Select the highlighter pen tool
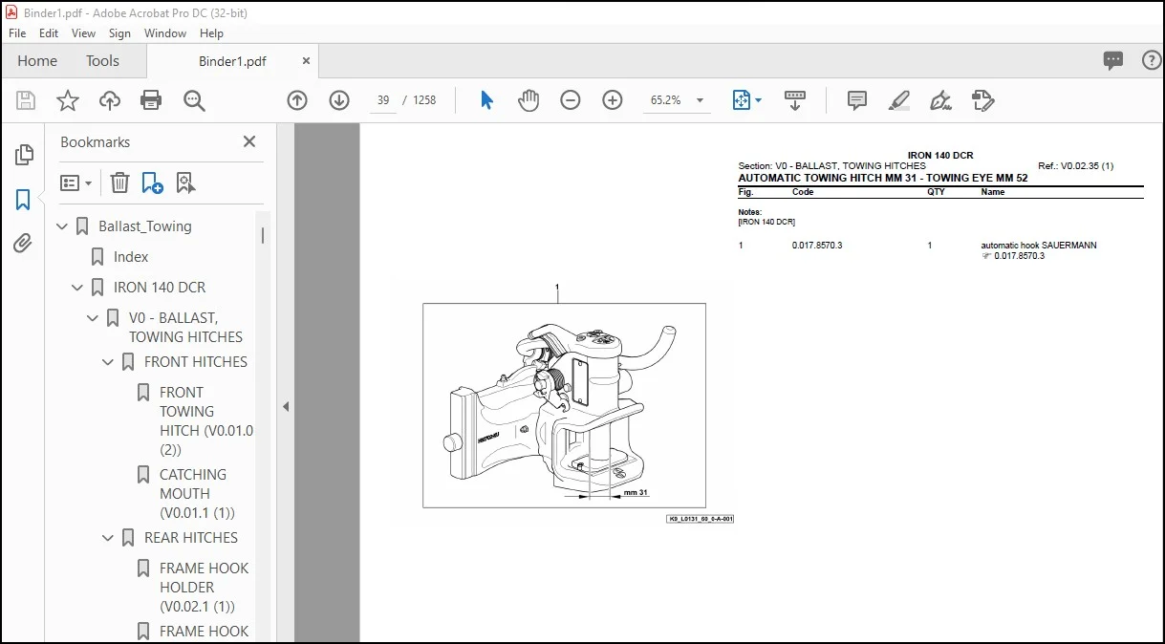The width and height of the screenshot is (1165, 644). 898,100
